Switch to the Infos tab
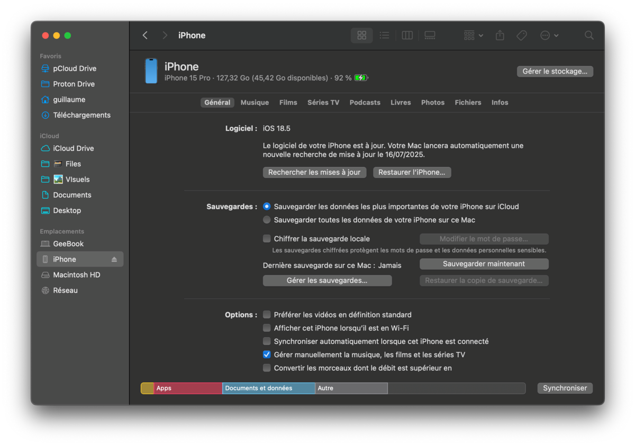The image size is (635, 446). pos(500,103)
